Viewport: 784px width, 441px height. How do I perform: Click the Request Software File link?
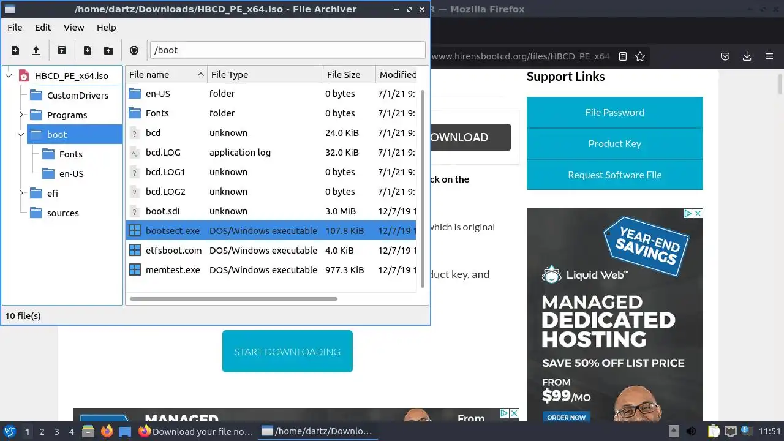(615, 175)
